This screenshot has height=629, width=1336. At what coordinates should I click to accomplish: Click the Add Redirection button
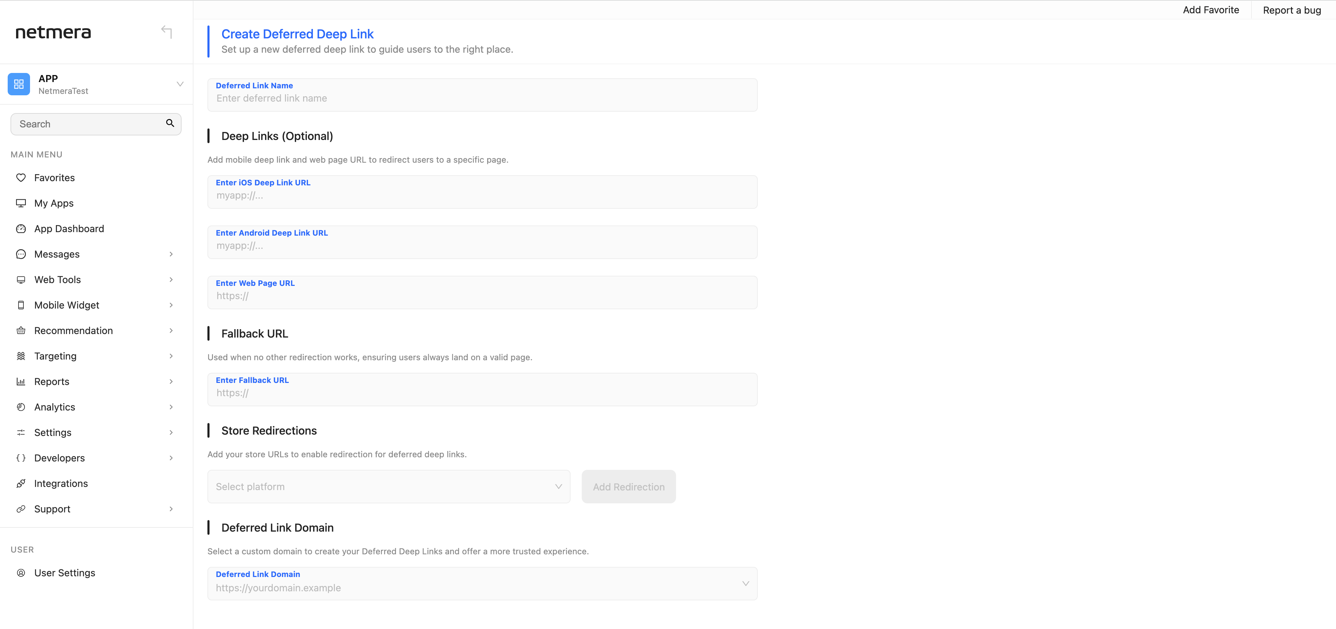tap(629, 486)
